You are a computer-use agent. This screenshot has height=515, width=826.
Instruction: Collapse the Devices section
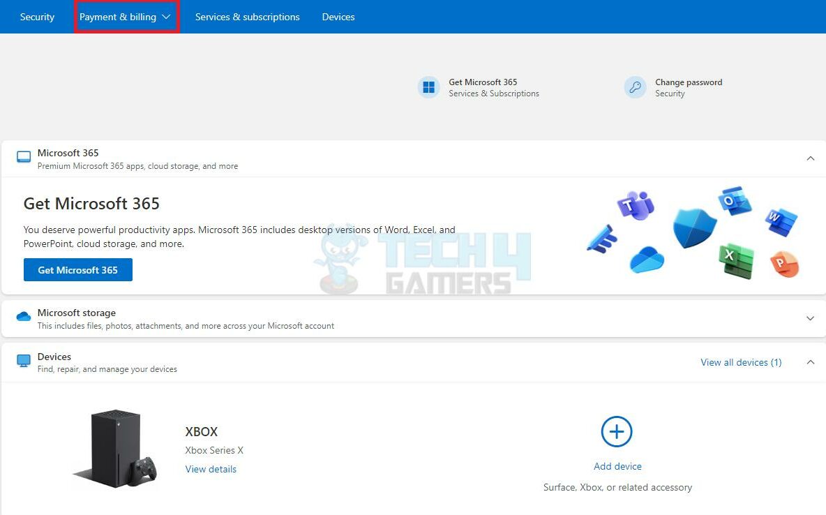tap(811, 361)
